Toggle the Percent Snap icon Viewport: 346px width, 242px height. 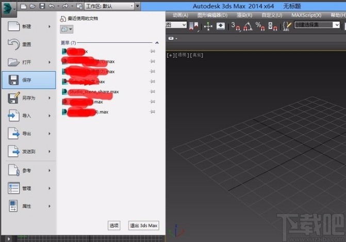tap(260, 26)
